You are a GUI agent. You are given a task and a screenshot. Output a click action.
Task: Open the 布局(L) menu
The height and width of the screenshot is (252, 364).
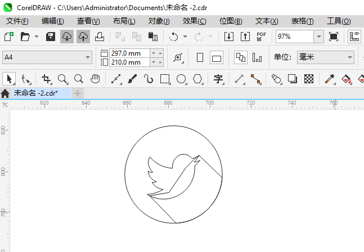(124, 21)
